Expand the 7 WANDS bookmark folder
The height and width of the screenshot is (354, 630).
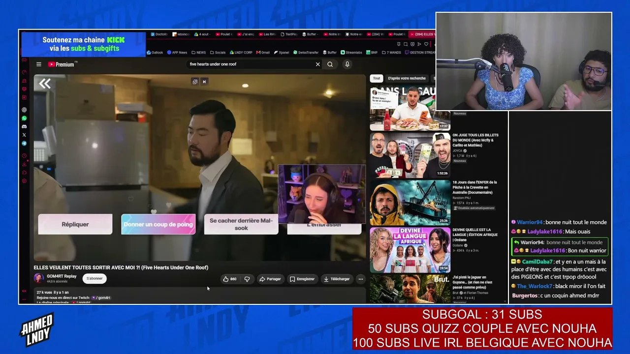(391, 53)
